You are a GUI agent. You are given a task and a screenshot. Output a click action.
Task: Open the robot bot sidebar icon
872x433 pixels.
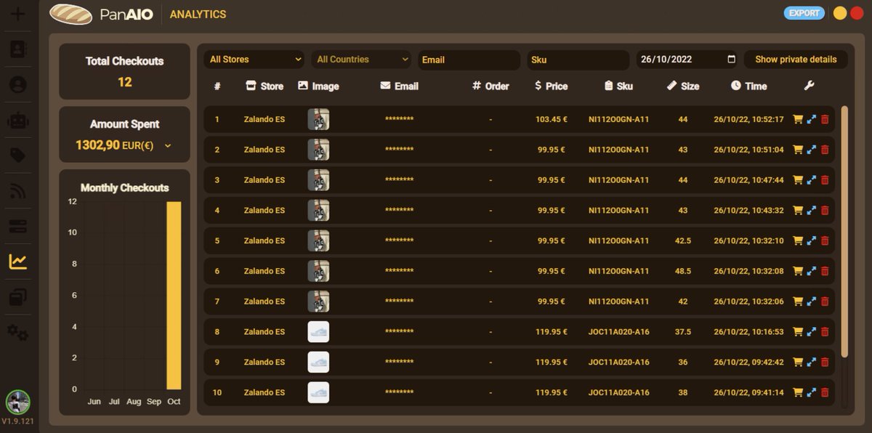click(x=18, y=120)
